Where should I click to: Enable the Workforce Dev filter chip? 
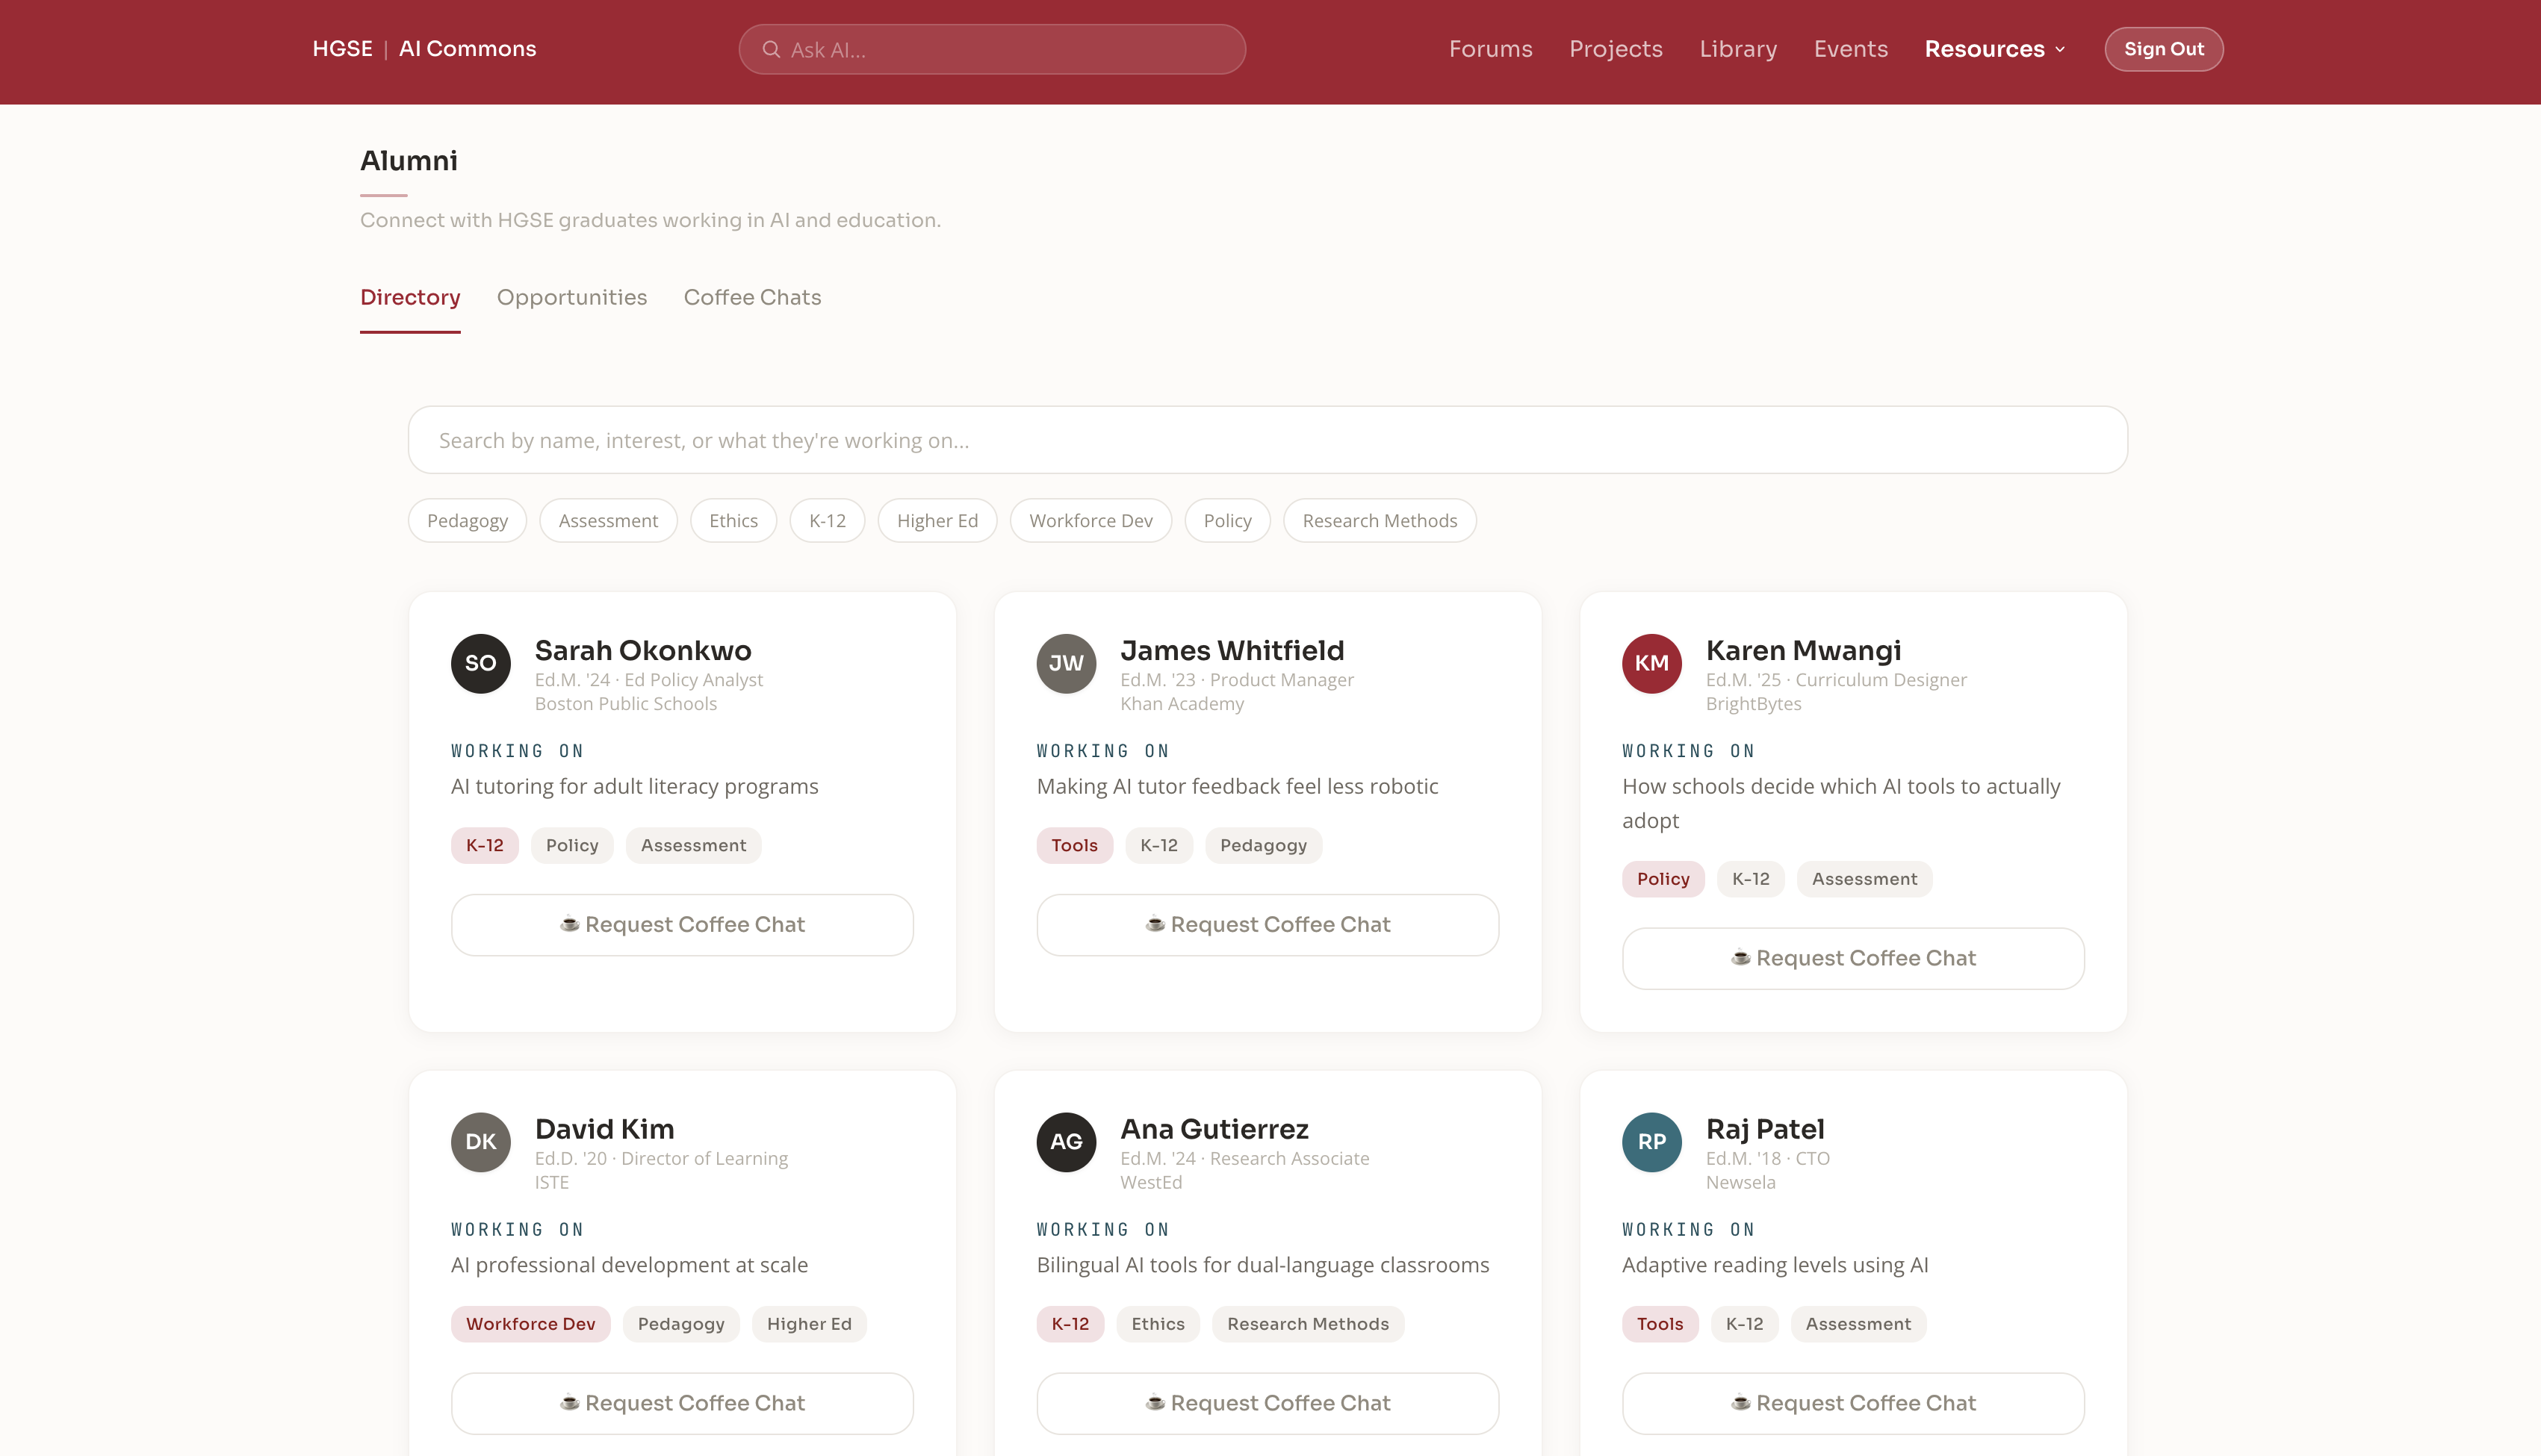pyautogui.click(x=1090, y=521)
